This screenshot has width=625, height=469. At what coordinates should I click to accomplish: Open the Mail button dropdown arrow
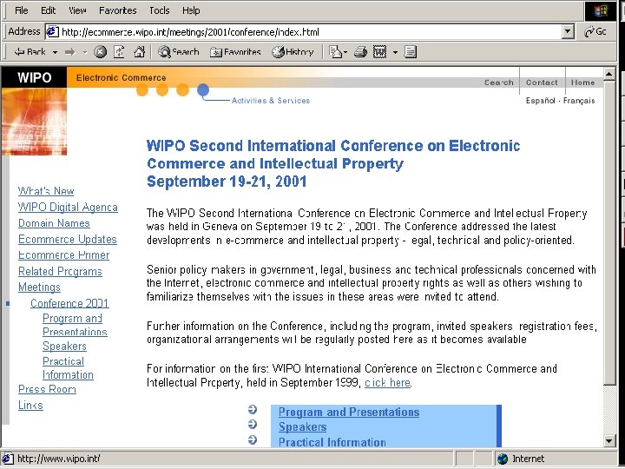[x=345, y=52]
